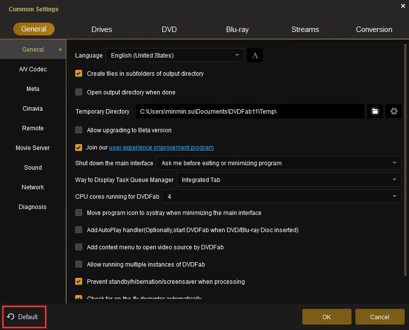Enable Add AutoPlay handler checkbox

coord(79,230)
